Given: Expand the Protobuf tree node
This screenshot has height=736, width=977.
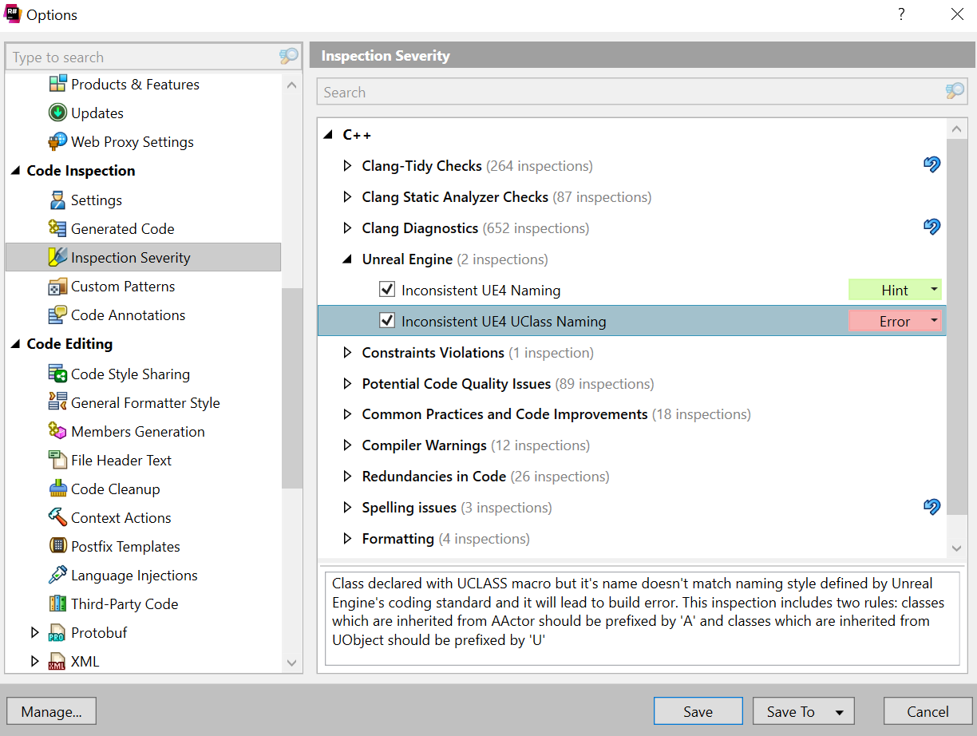Looking at the screenshot, I should point(34,633).
